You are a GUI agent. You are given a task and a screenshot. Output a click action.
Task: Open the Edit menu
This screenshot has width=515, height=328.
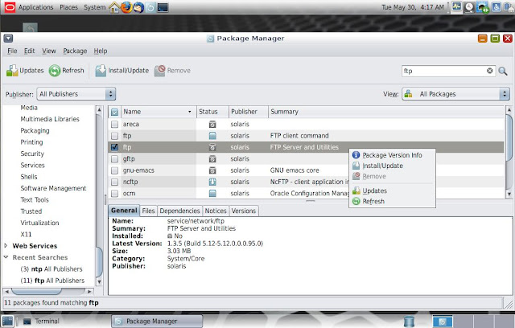point(29,51)
